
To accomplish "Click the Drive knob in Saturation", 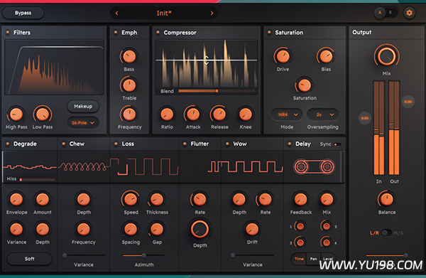I will 283,57.
